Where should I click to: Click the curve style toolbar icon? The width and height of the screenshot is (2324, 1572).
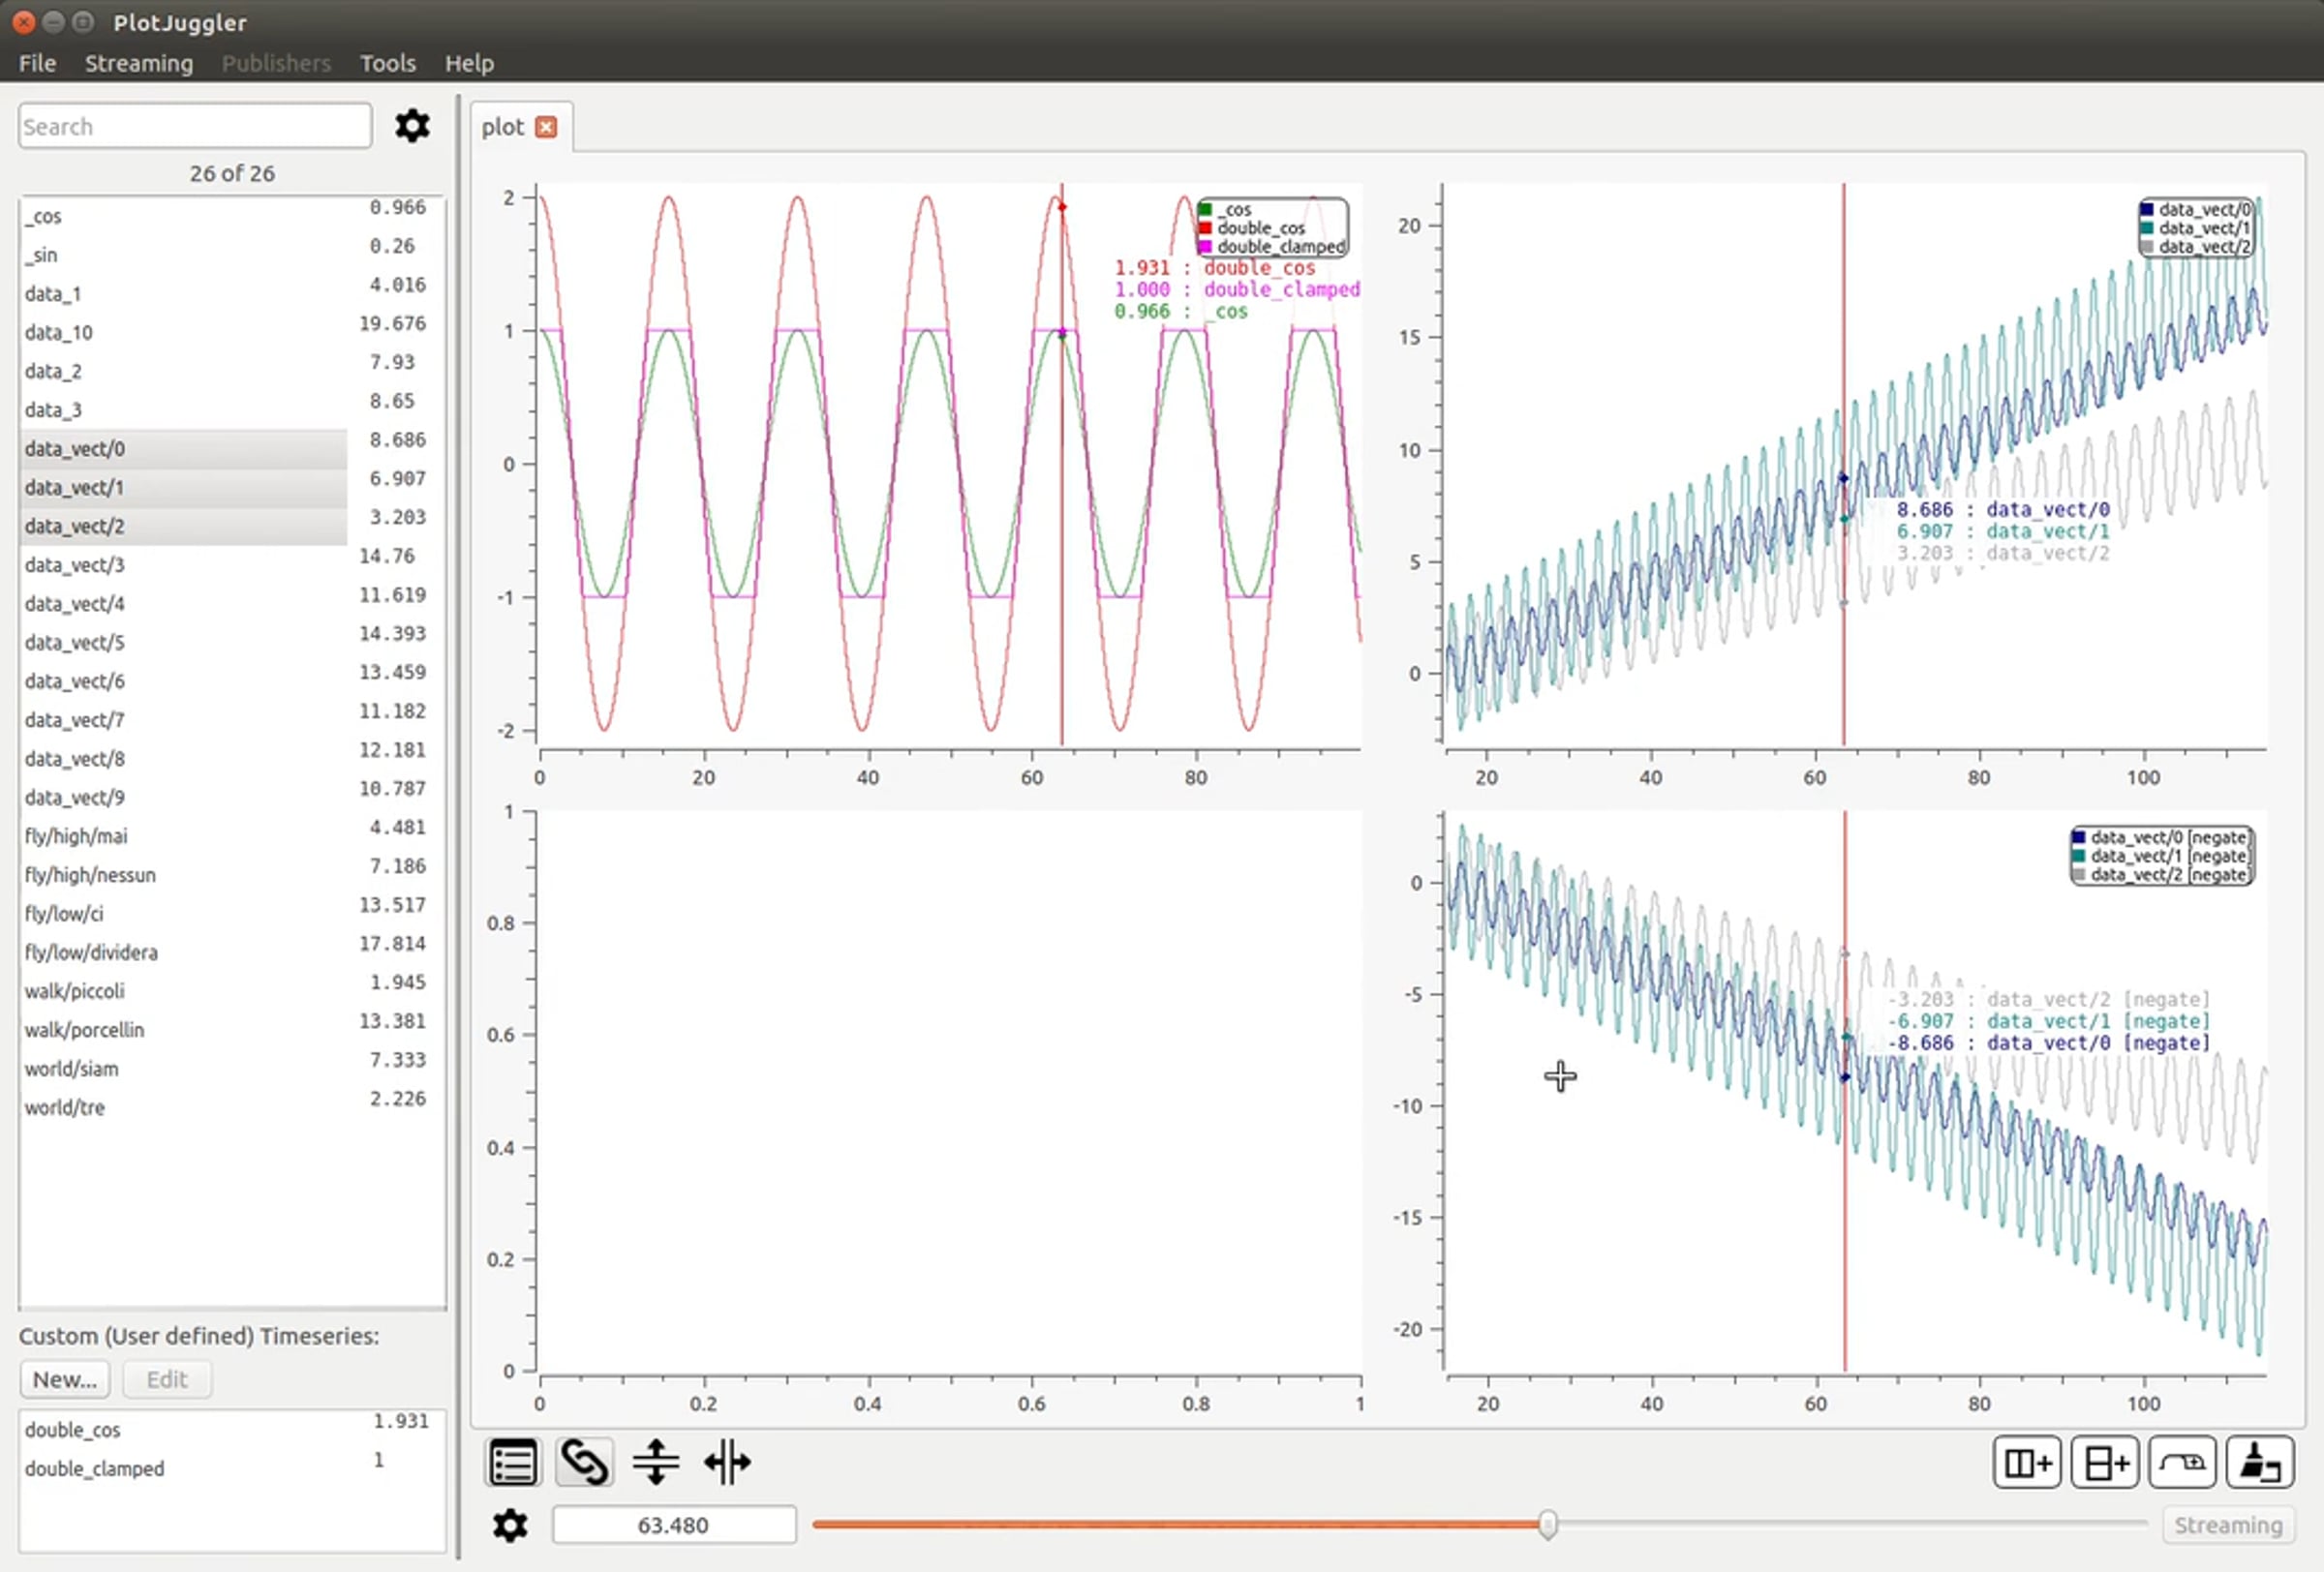pyautogui.click(x=2182, y=1463)
